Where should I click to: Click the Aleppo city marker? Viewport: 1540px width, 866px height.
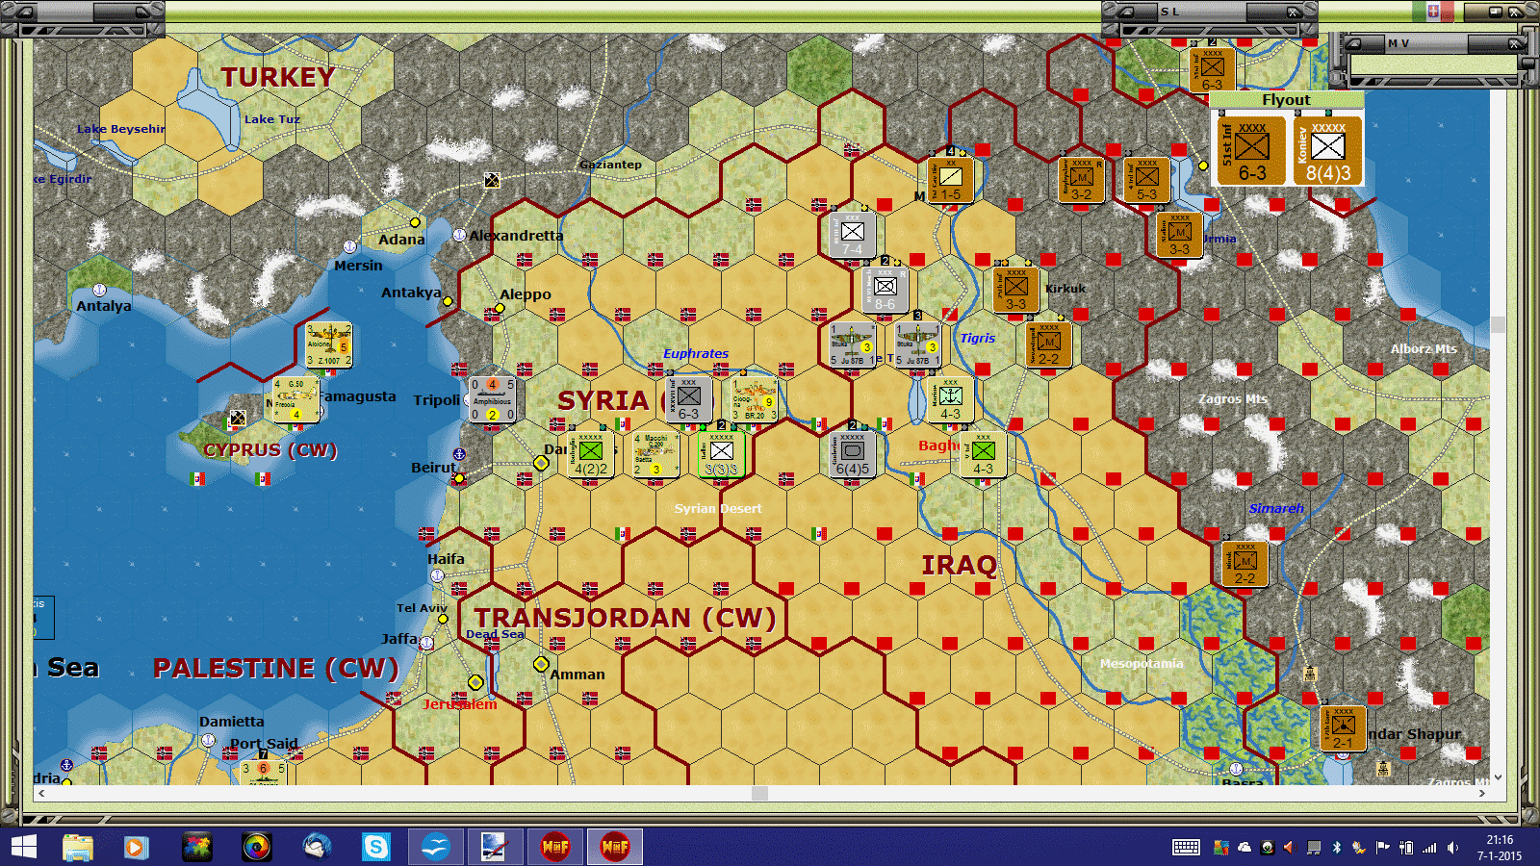coord(500,308)
